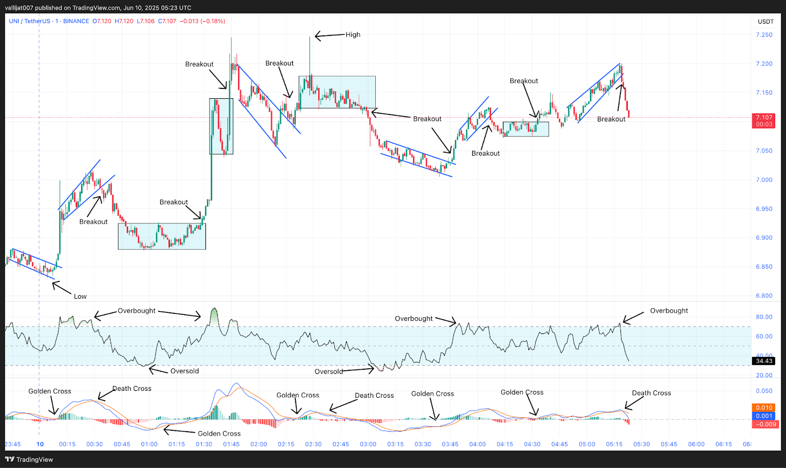786x468 pixels.
Task: Click the low value L7.106
Action: pyautogui.click(x=145, y=21)
